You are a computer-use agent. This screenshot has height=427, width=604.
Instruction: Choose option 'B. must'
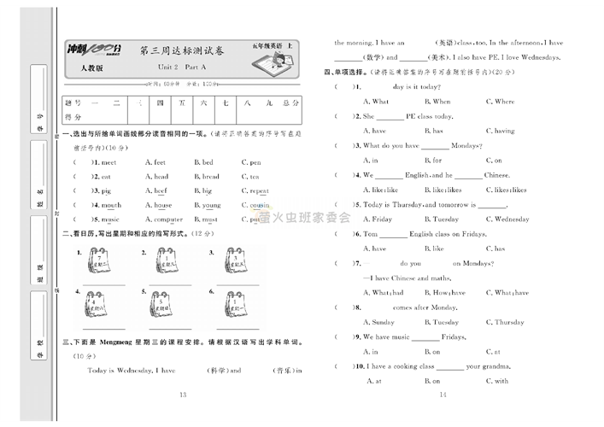206,219
